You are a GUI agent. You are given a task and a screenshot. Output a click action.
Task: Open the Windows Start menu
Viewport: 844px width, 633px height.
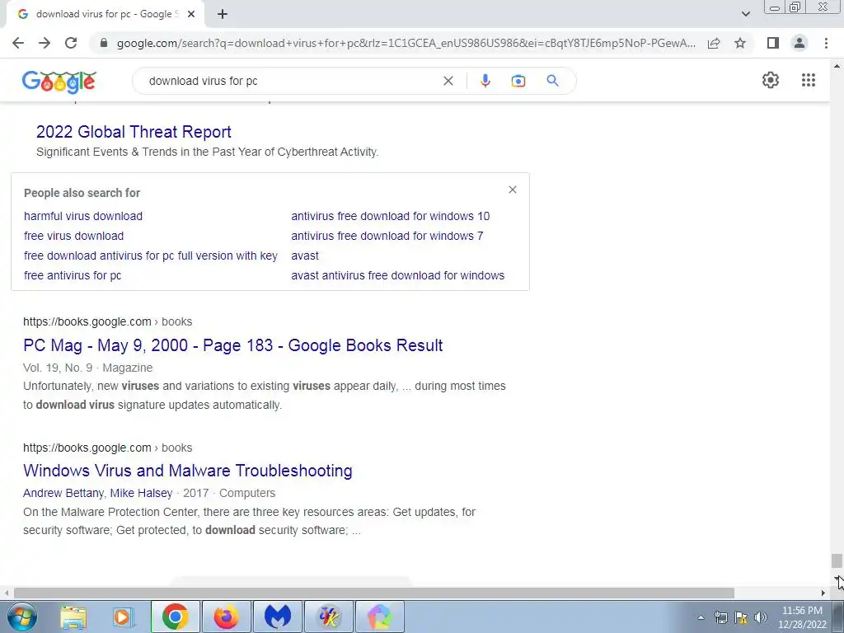click(22, 617)
